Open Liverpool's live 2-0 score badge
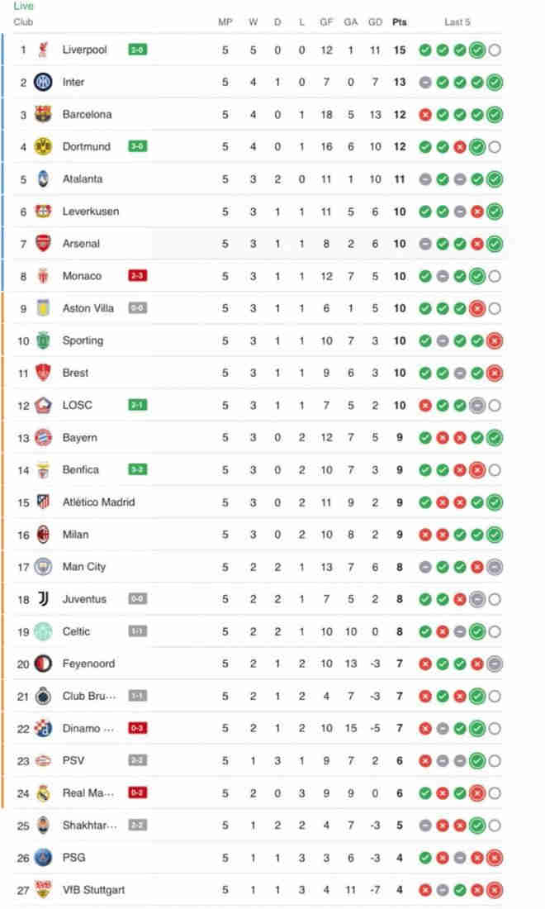This screenshot has height=909, width=545. (137, 50)
